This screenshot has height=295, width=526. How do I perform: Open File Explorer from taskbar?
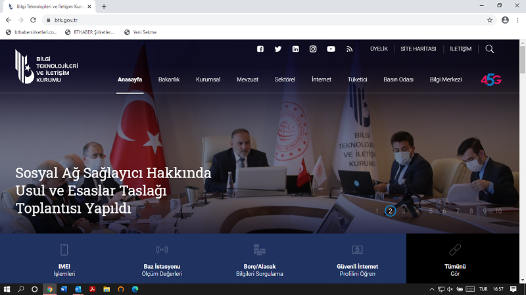pos(107,289)
